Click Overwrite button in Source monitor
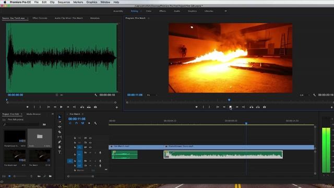The height and width of the screenshot is (188, 334). point(89,107)
